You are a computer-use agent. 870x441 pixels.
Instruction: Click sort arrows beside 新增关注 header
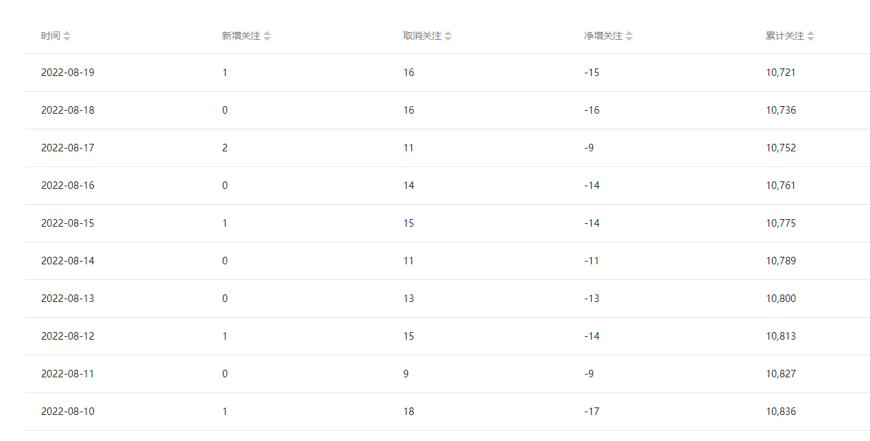(x=267, y=36)
